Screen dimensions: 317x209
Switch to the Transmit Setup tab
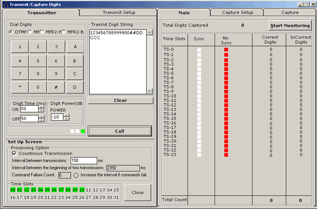coord(119,12)
